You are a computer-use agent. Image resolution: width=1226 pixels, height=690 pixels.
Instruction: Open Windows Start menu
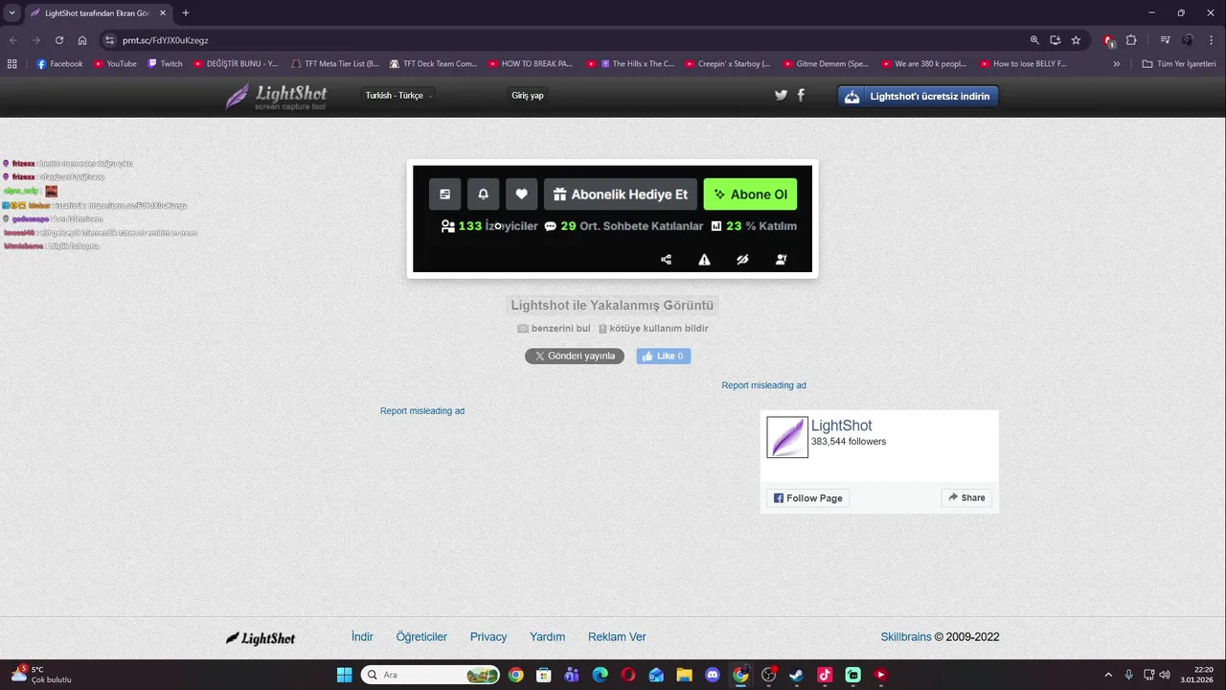pos(344,675)
